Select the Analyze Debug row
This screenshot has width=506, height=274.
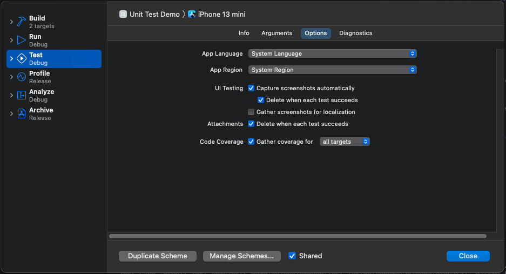54,95
